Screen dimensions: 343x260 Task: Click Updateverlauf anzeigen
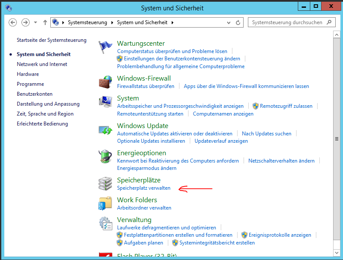pyautogui.click(x=221, y=141)
